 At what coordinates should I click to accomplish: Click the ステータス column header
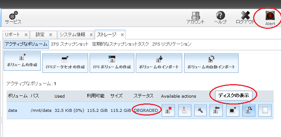(143, 96)
